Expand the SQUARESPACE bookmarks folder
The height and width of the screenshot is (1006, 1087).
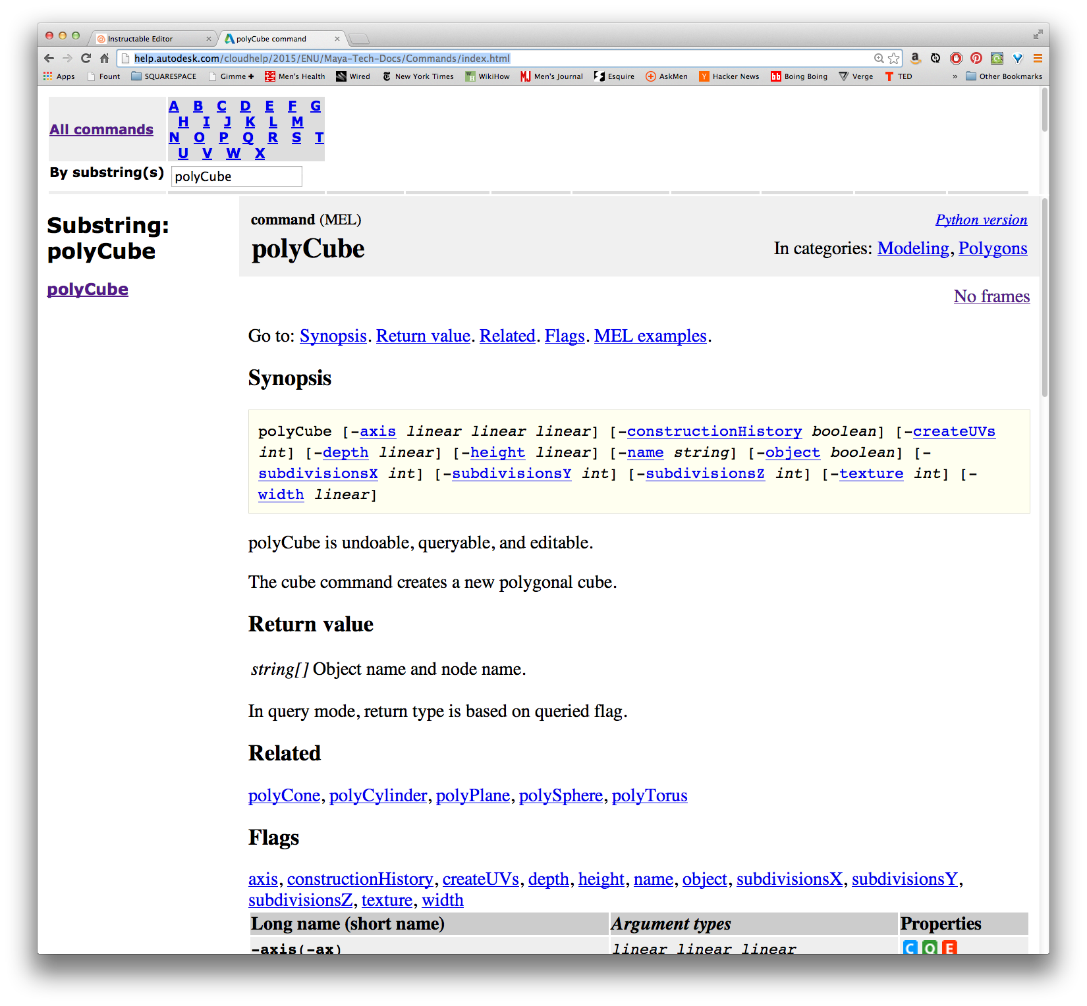pos(164,76)
